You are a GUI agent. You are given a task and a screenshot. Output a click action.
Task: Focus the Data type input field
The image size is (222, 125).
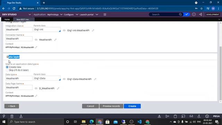[19, 78]
